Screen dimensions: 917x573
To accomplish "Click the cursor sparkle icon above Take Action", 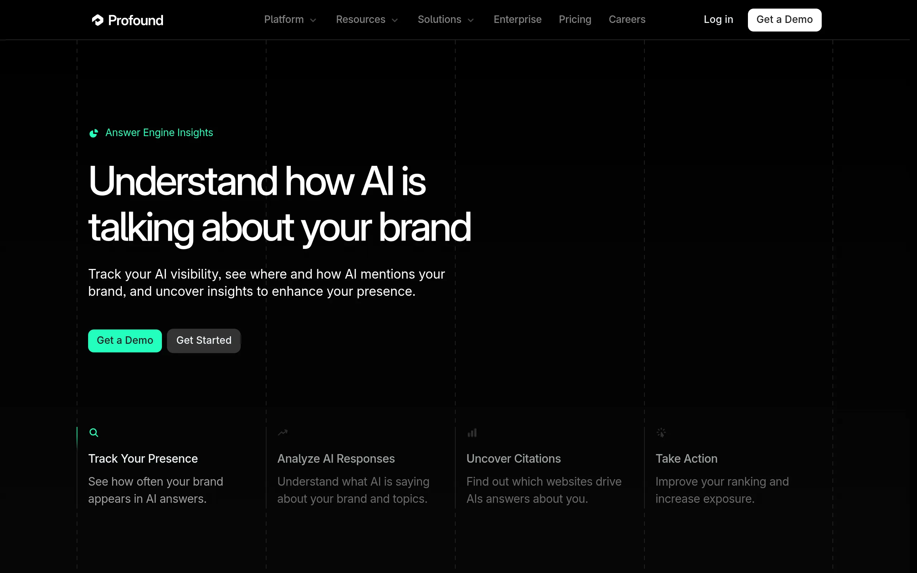I will [661, 432].
